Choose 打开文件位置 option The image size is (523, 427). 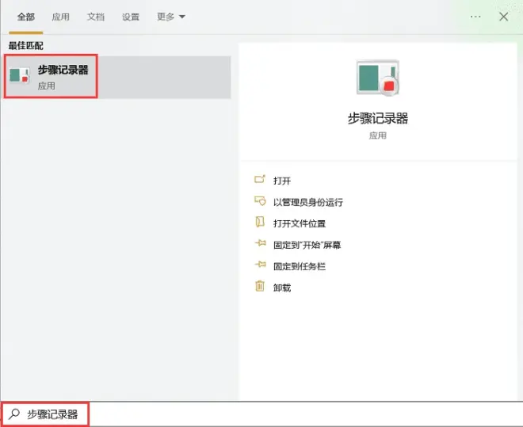(300, 223)
